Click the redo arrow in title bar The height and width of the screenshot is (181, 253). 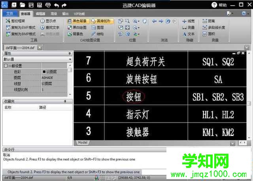[64, 5]
